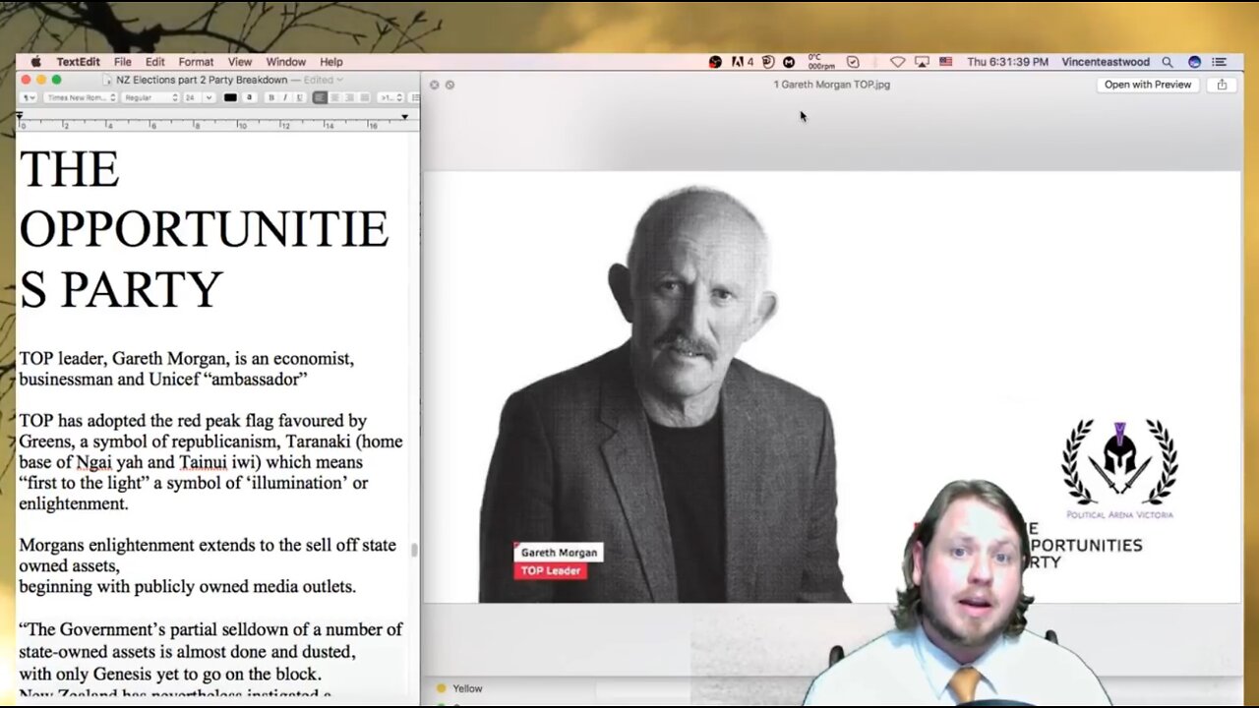Click the heading THE OPPORTUNITIES PARTY
This screenshot has height=708, width=1259.
coord(204,229)
